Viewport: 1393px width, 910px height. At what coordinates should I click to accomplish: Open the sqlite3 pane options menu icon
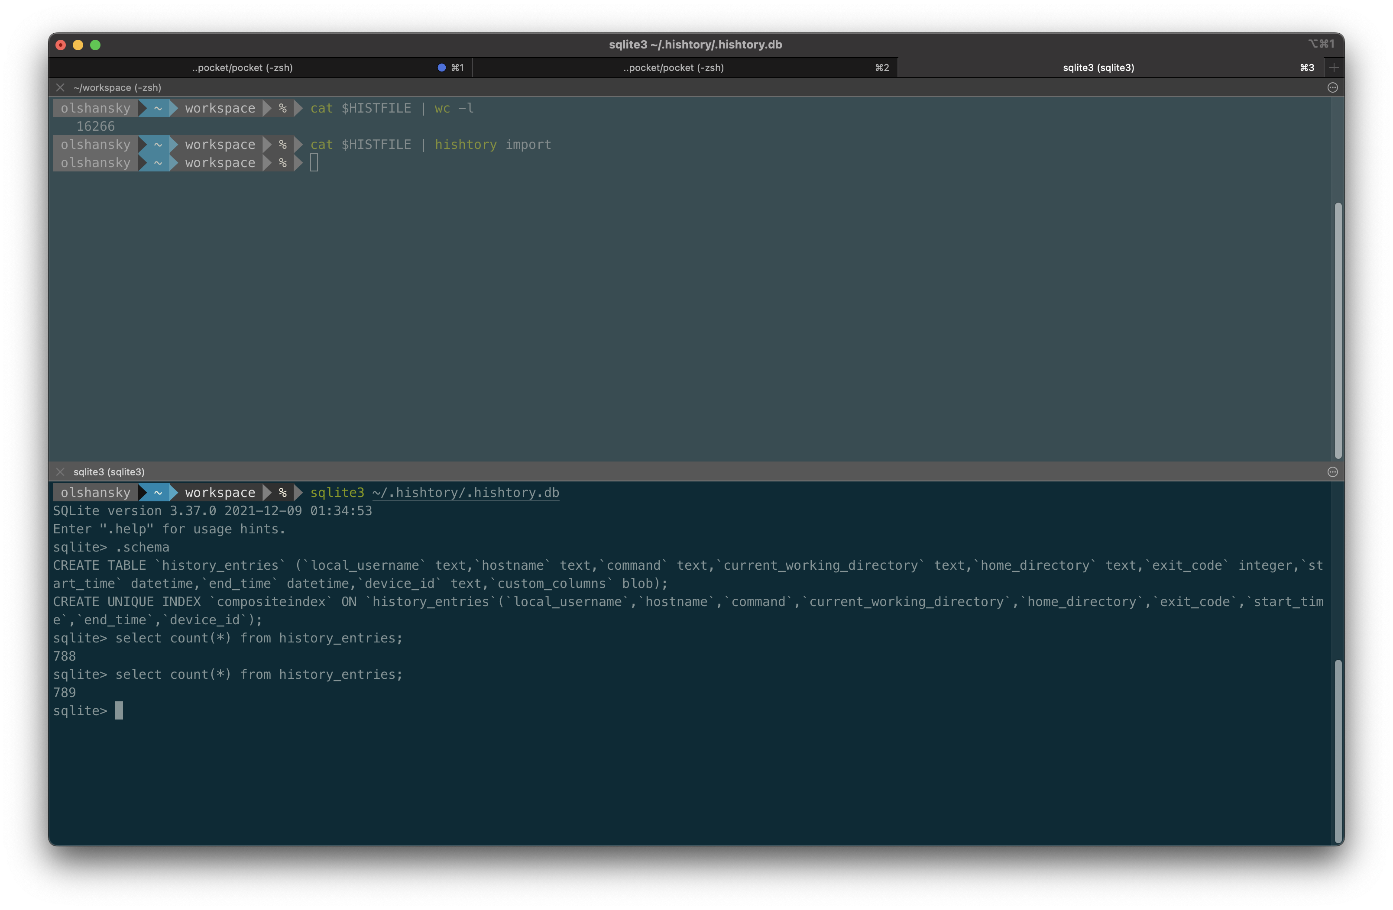point(1333,472)
